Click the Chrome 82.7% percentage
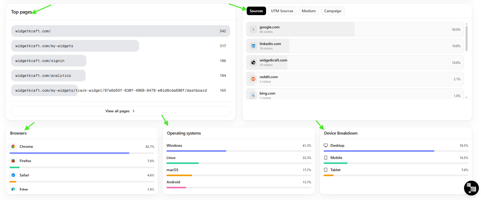 coord(150,147)
